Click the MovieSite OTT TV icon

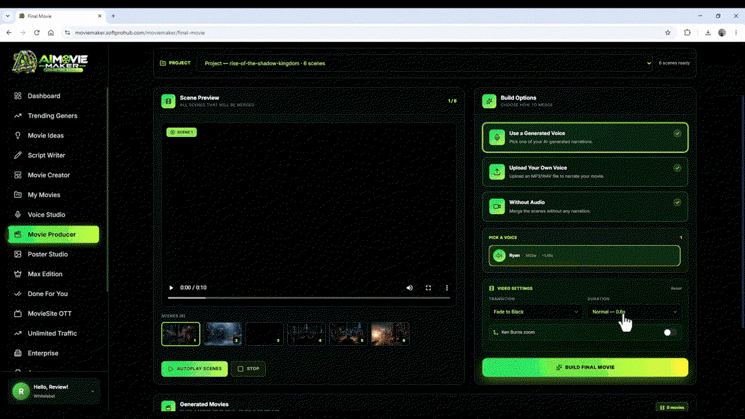[x=17, y=314]
